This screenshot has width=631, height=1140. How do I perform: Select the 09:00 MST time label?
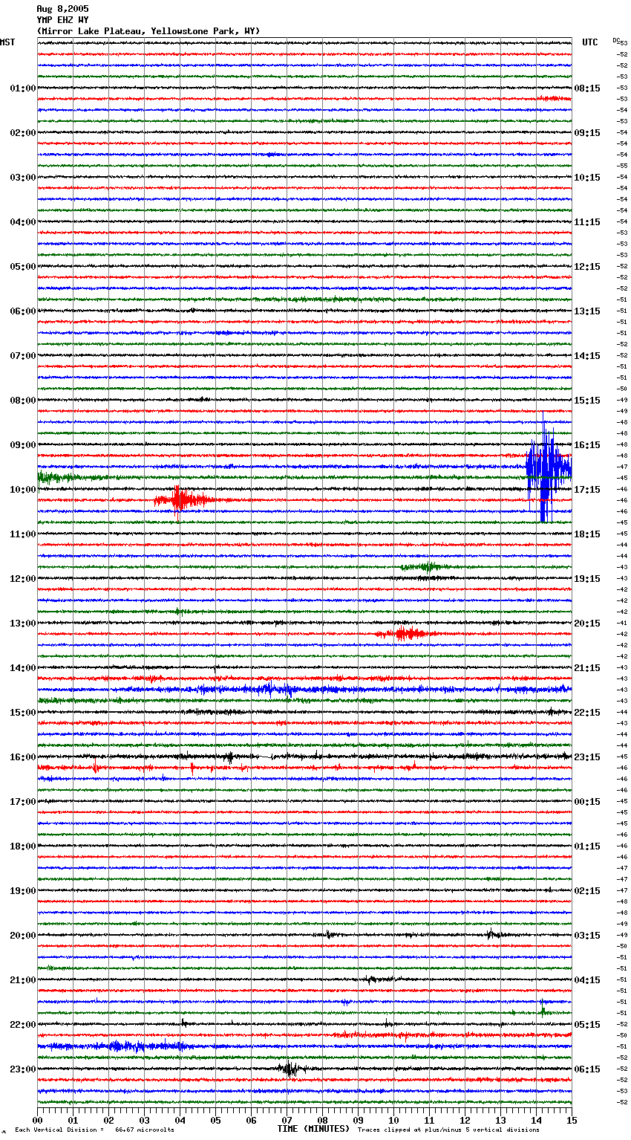pos(22,445)
